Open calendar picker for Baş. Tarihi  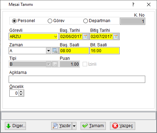click(x=85, y=37)
